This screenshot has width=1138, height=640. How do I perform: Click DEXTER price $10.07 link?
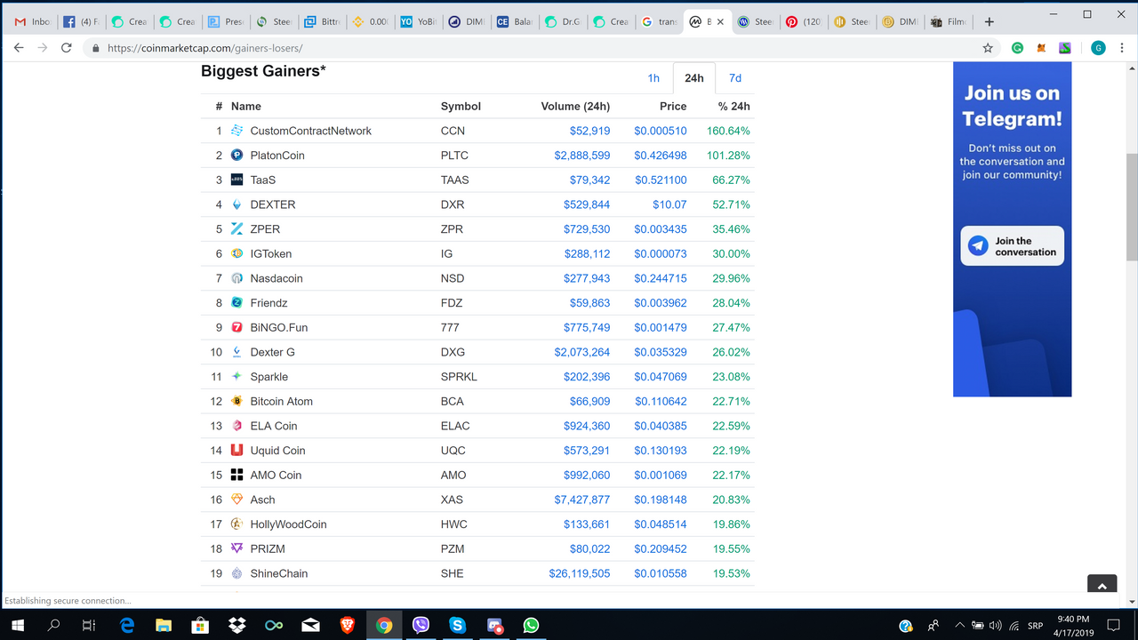(x=669, y=204)
